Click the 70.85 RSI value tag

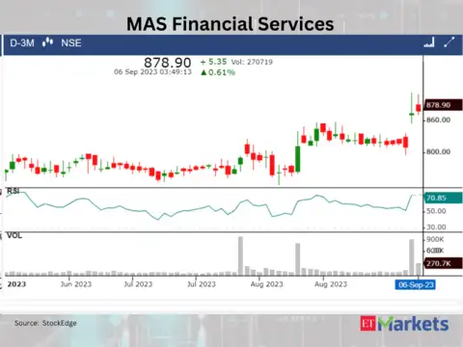444,198
